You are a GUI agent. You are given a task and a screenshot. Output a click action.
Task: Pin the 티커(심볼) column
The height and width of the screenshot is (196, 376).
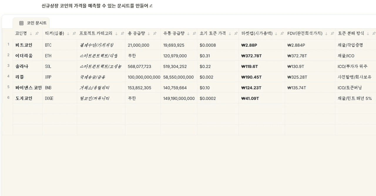click(x=74, y=34)
